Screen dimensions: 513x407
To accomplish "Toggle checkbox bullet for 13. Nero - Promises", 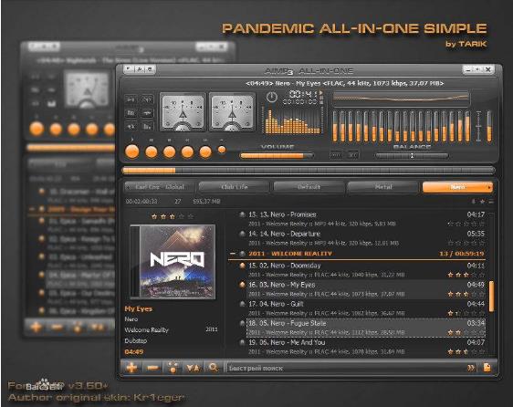I will click(243, 215).
